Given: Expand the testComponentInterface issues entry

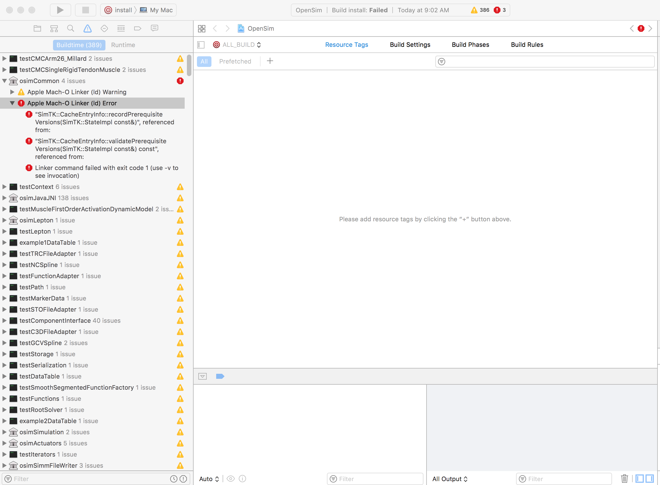Looking at the screenshot, I should [x=4, y=321].
